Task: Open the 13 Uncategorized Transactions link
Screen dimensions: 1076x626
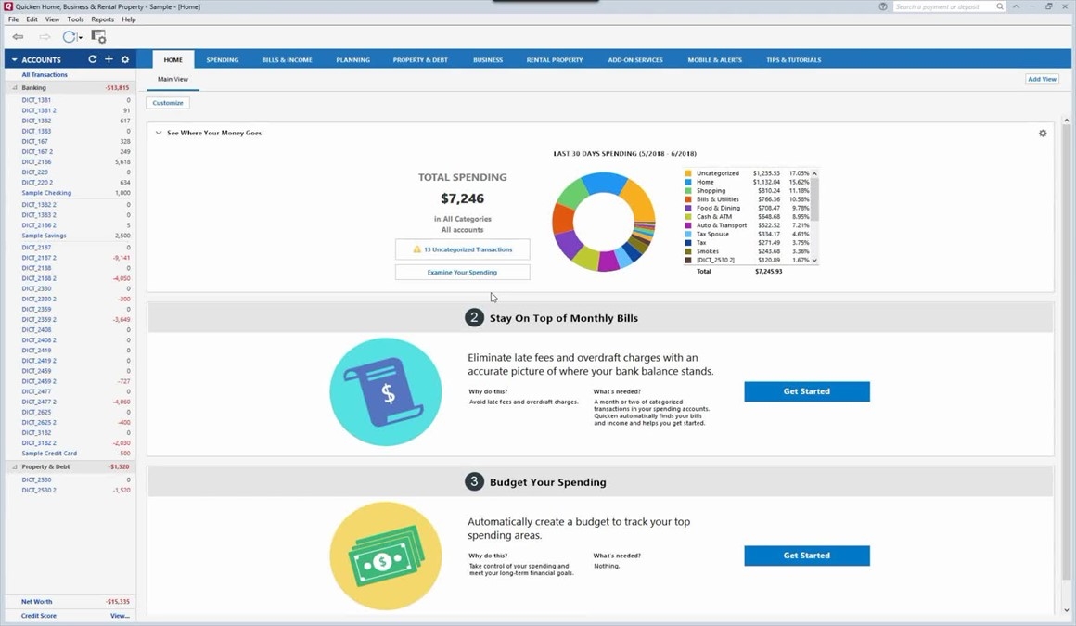Action: point(462,249)
